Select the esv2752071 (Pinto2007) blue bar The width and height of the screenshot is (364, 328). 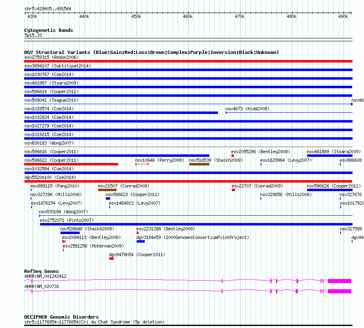click(x=196, y=224)
